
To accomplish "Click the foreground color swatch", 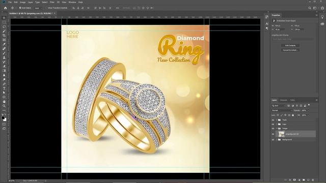I will (3, 118).
